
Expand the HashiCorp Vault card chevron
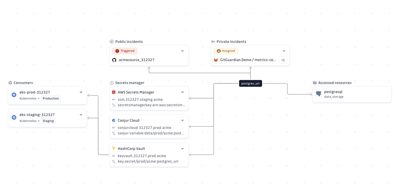point(183,149)
